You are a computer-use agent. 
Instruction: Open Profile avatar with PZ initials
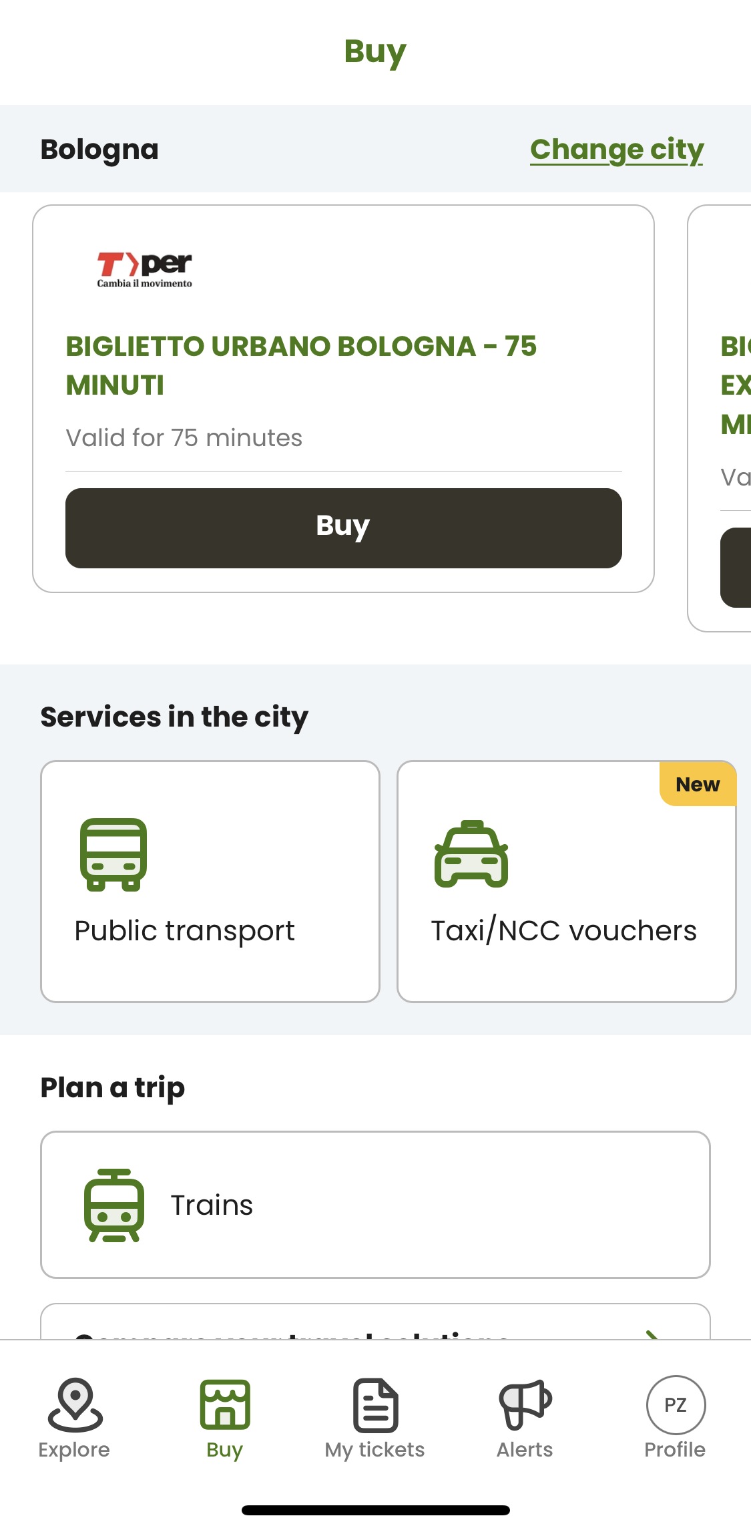click(676, 1405)
